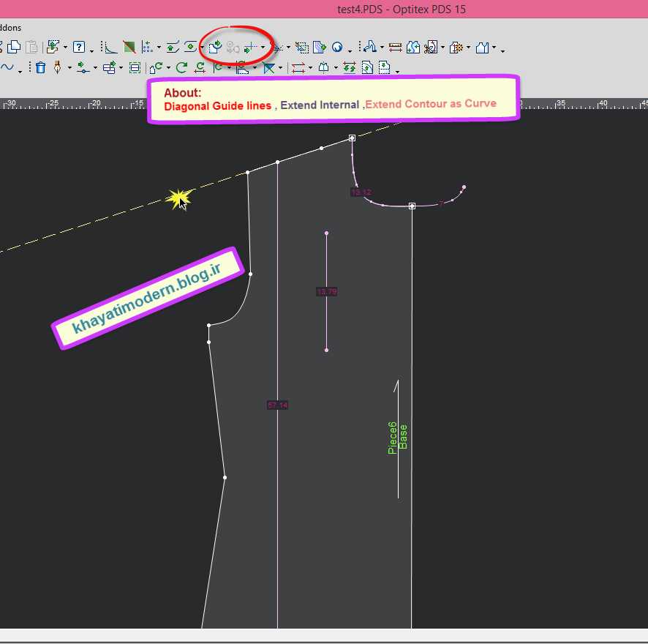The image size is (648, 644).
Task: Open dropdown arrow beside the Help icon
Action: tap(91, 49)
